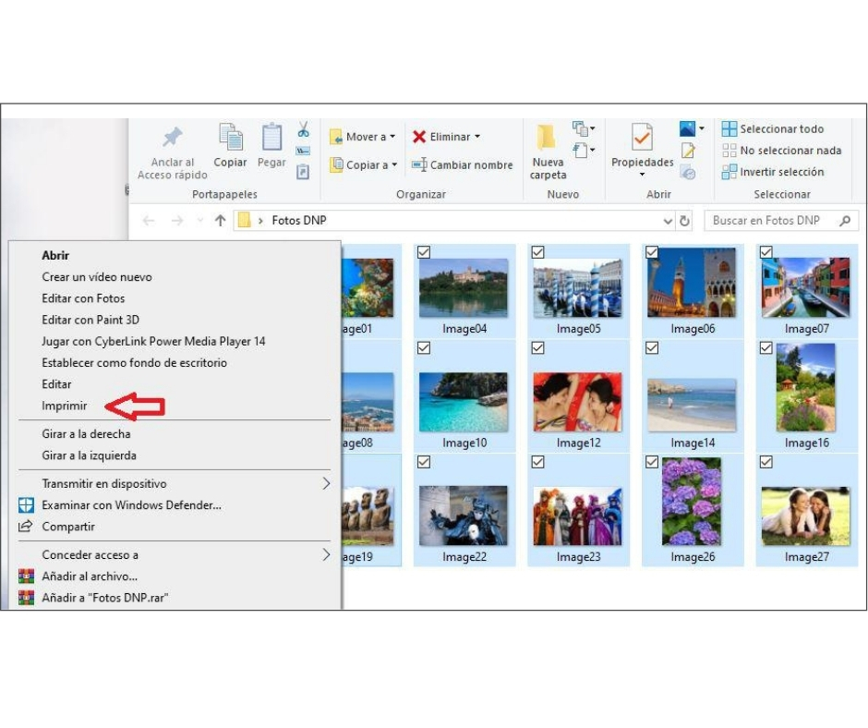
Task: Open Propiedades with the checkmark icon
Action: pyautogui.click(x=642, y=139)
